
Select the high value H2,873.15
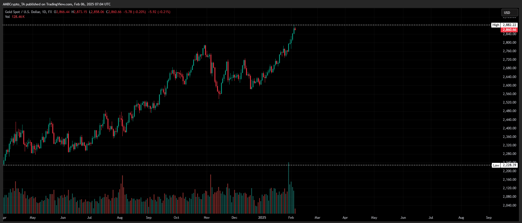[79, 12]
